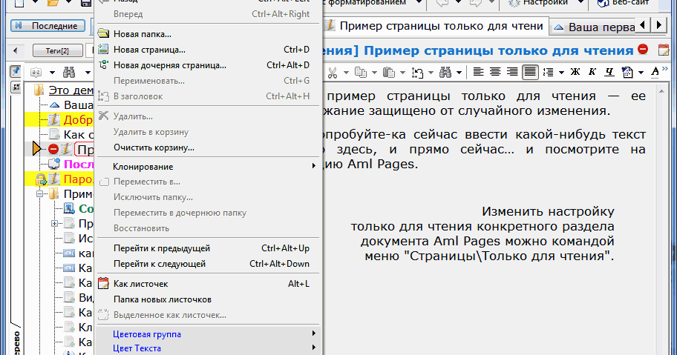Toggle right-align text button
Screen dimensions: 677x355
511,72
